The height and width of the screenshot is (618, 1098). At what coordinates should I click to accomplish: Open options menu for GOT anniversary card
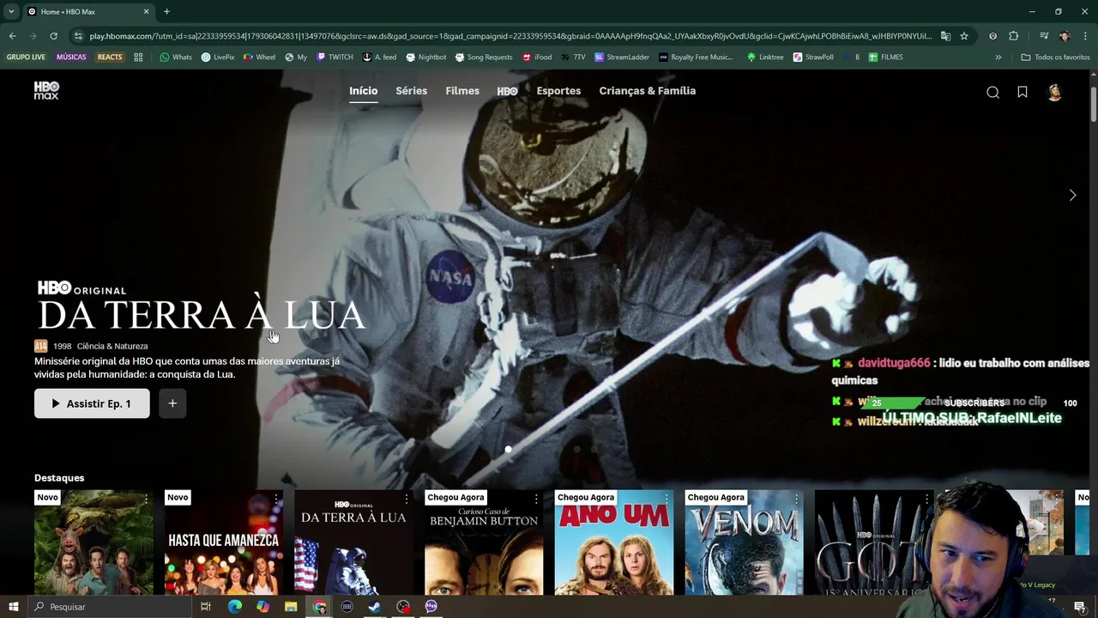click(x=926, y=498)
